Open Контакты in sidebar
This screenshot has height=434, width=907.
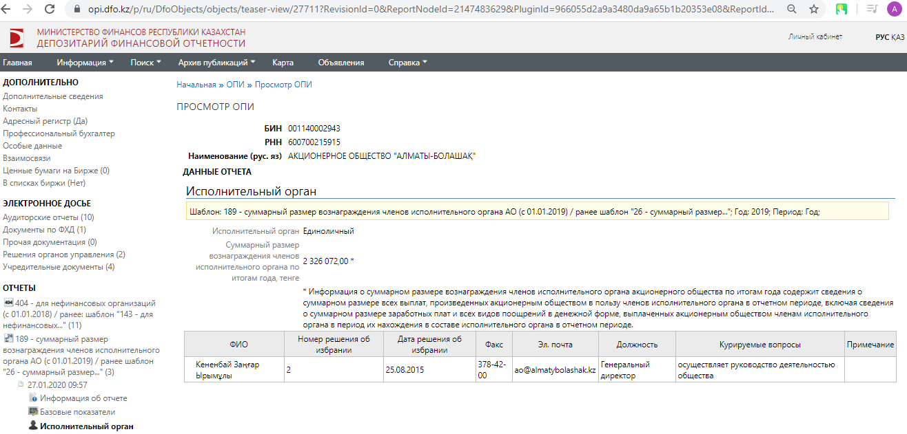coord(20,109)
